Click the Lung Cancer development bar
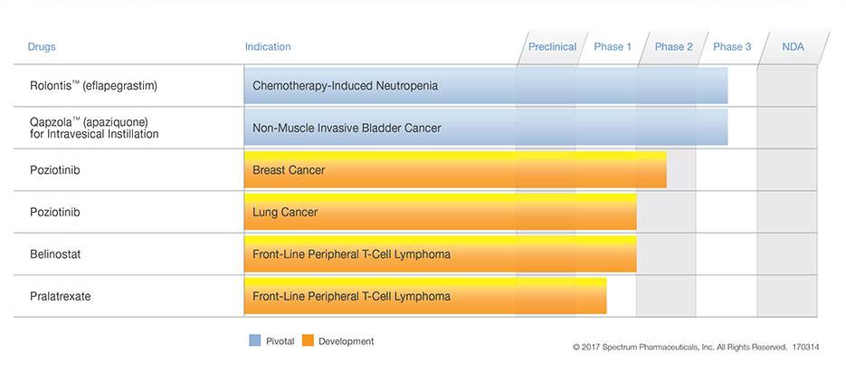The width and height of the screenshot is (846, 373). 440,213
